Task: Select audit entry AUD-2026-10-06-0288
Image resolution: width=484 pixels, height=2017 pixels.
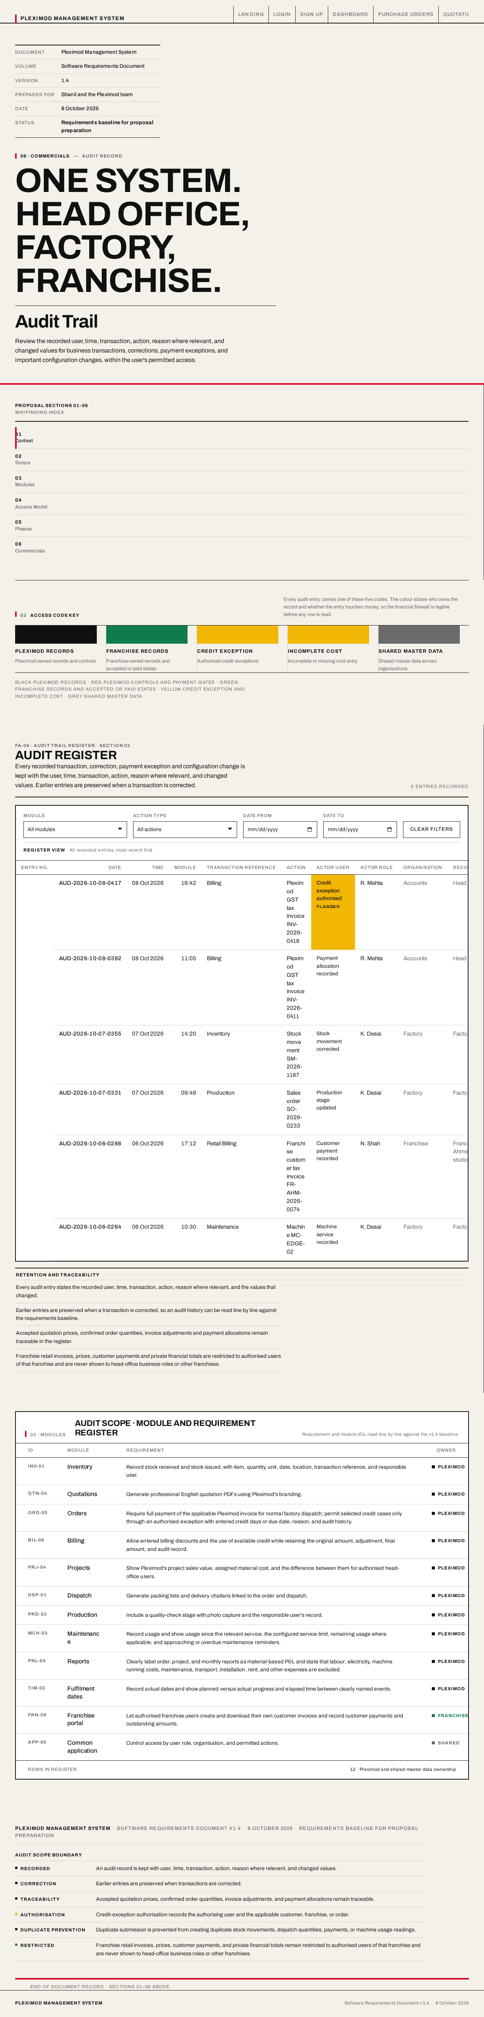Action: pos(90,1144)
